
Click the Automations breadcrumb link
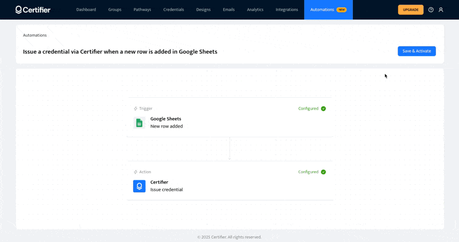coord(35,35)
